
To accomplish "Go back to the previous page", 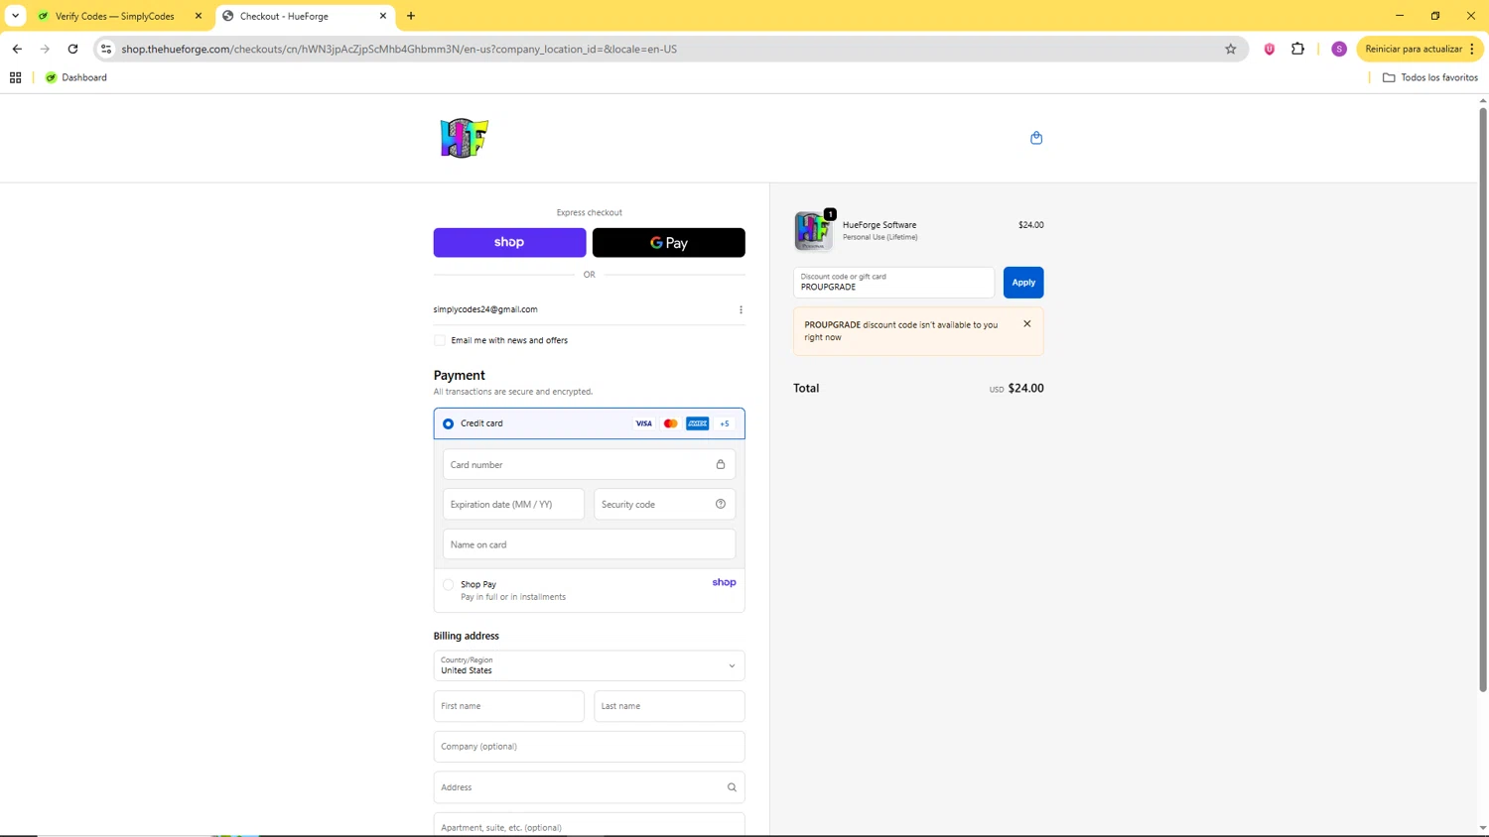I will pyautogui.click(x=17, y=49).
